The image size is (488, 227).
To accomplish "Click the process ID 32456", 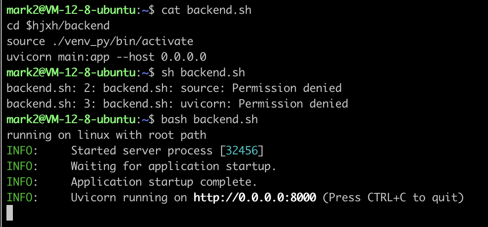I will (x=242, y=151).
